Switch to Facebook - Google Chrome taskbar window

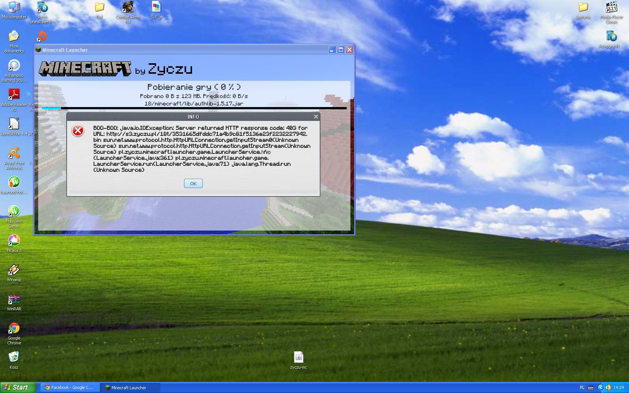pyautogui.click(x=70, y=388)
